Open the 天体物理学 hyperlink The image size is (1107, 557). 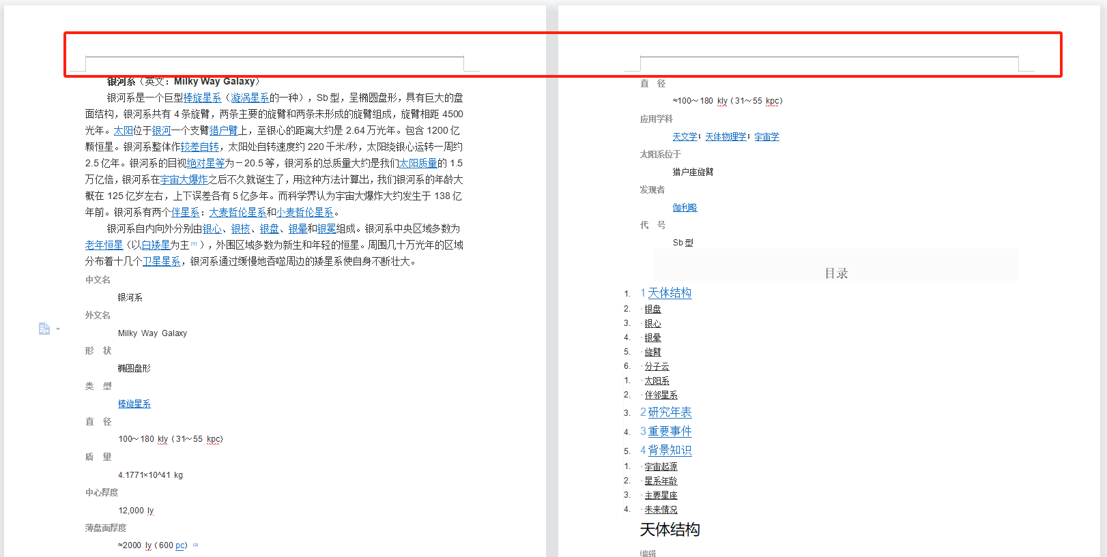[726, 136]
